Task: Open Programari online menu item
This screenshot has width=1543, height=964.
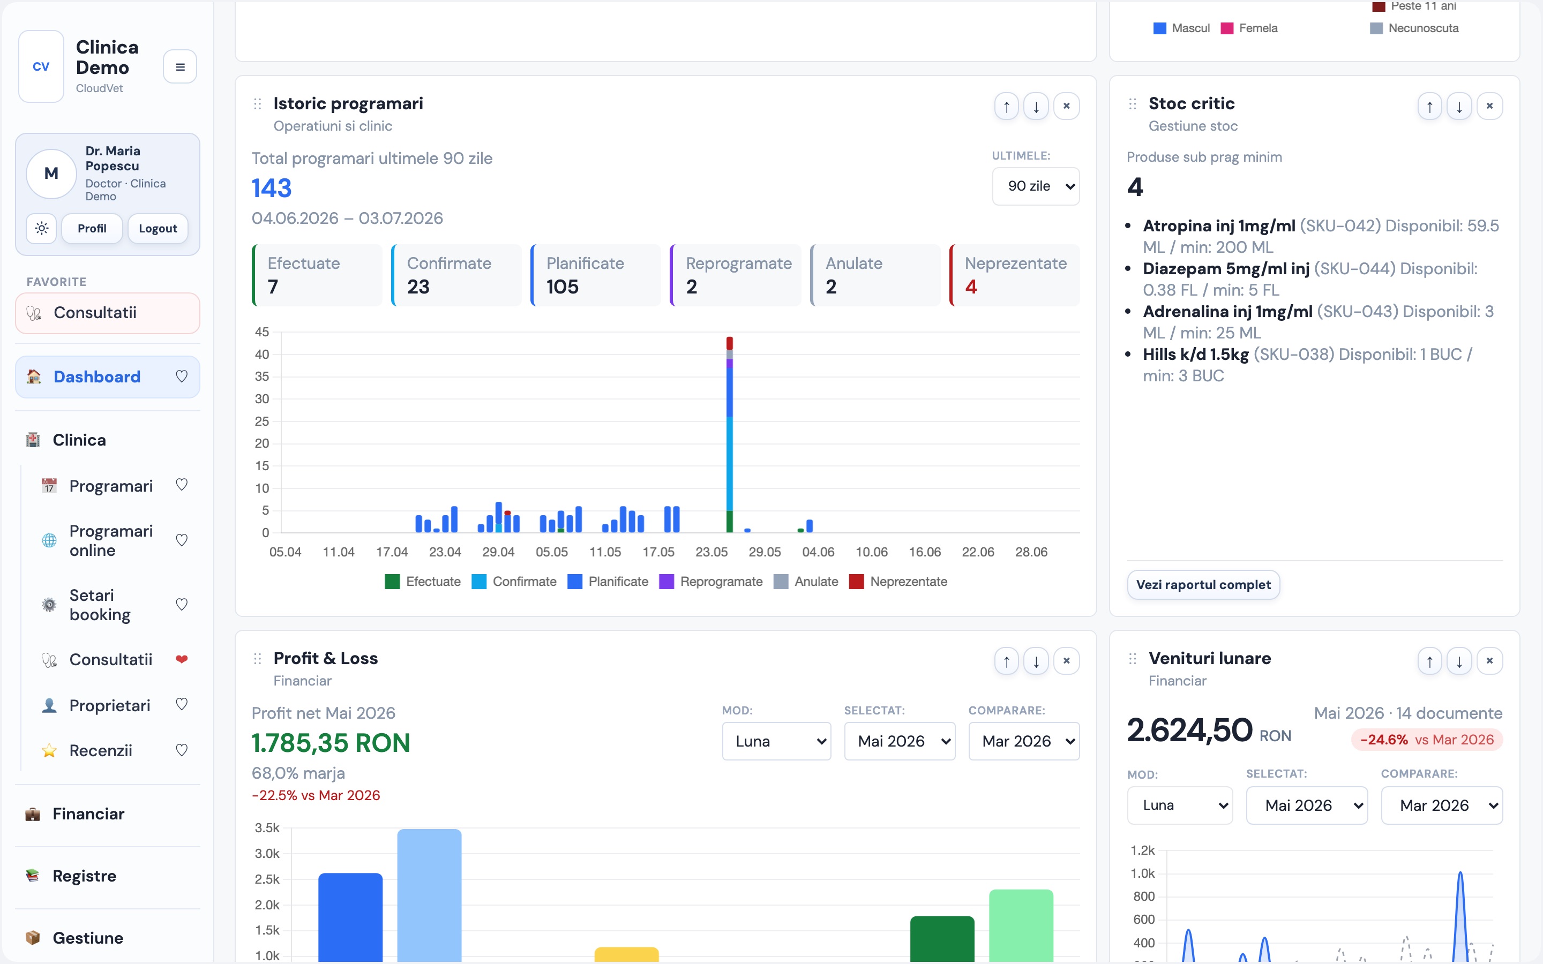Action: (x=111, y=541)
